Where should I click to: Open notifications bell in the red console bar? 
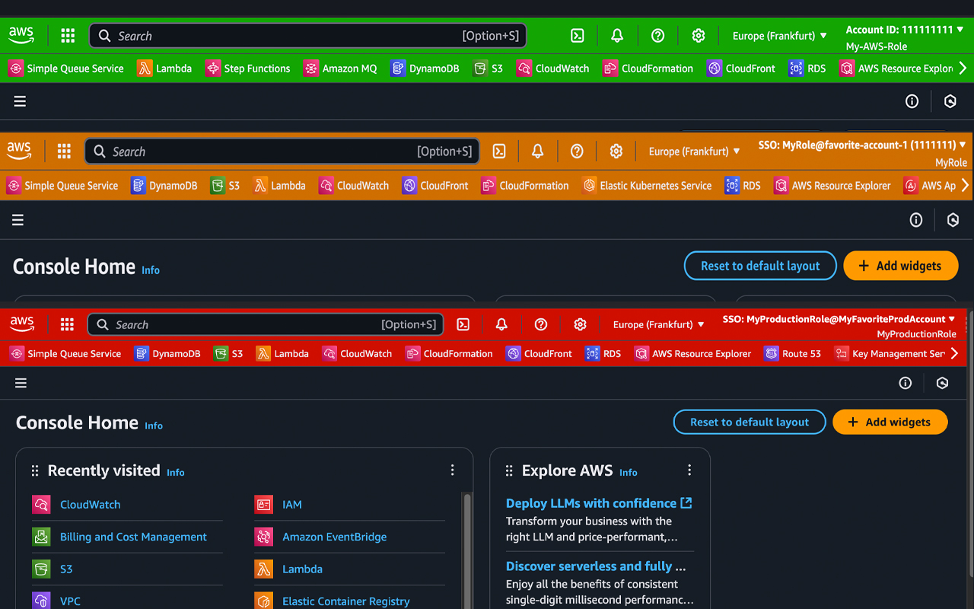[x=501, y=324]
